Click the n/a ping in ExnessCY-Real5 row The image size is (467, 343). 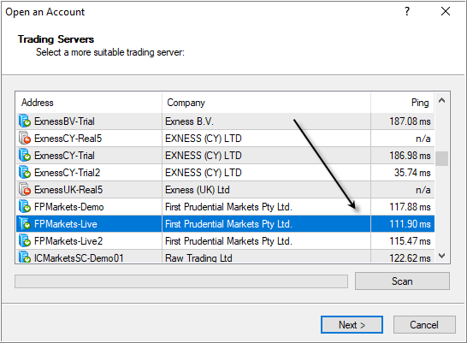tap(423, 139)
